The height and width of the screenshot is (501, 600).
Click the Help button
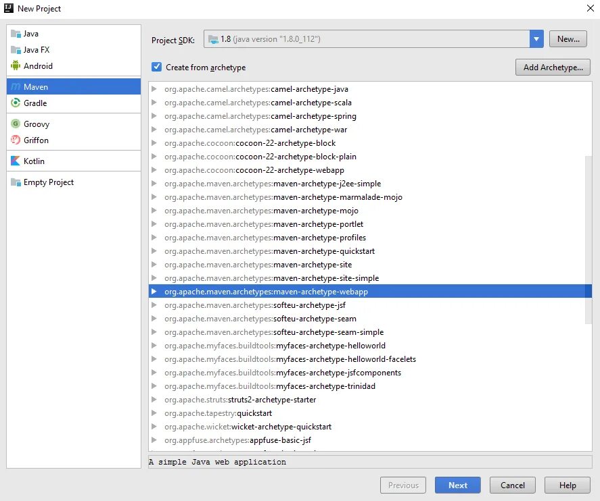pos(567,485)
